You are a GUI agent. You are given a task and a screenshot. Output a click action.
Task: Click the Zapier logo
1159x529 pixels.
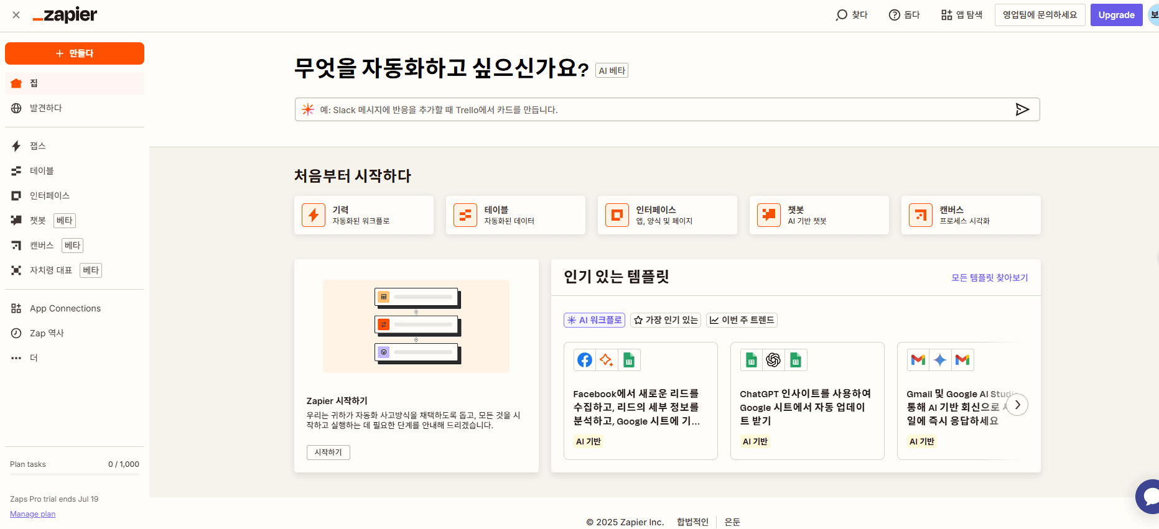click(x=65, y=15)
